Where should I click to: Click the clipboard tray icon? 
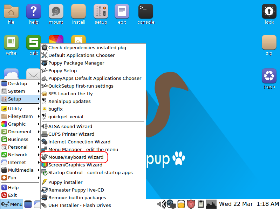coord(201,204)
